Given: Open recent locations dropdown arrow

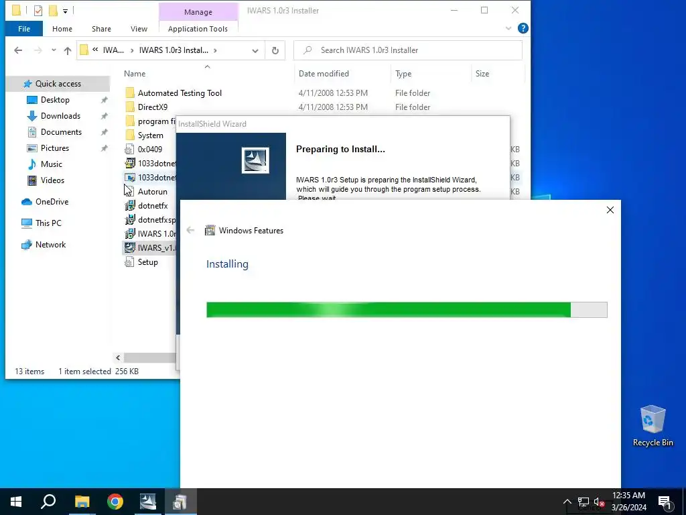Looking at the screenshot, I should pos(54,50).
